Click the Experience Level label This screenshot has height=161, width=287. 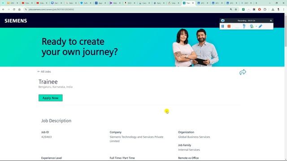[52, 158]
